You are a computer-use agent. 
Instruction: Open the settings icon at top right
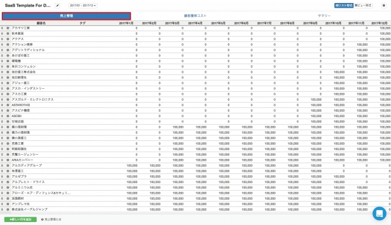pyautogui.click(x=384, y=5)
